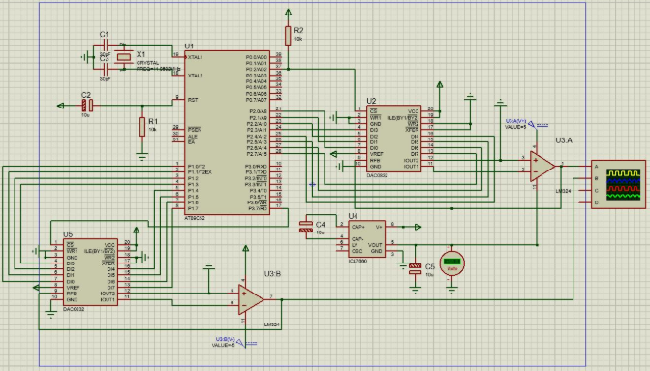
Task: Select the AT89C52 microcontroller U1
Action: click(x=227, y=133)
